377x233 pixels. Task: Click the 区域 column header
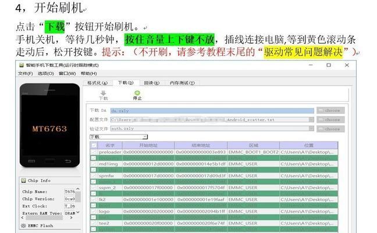254,146
